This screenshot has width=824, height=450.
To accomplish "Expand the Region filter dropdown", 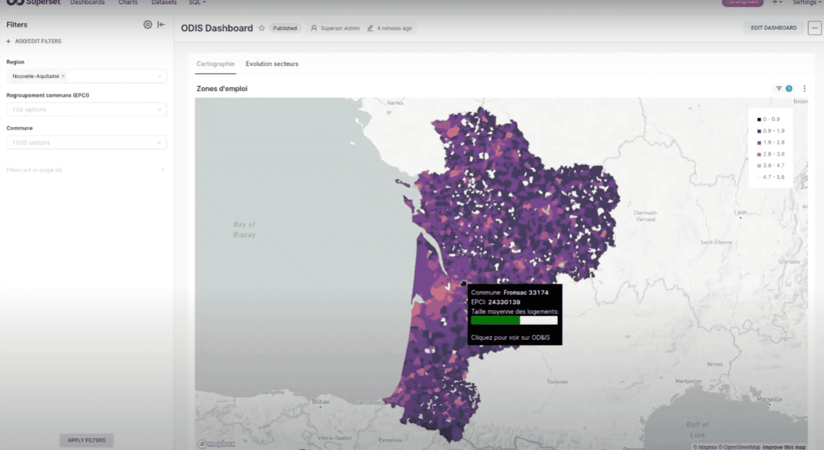I will [x=159, y=76].
